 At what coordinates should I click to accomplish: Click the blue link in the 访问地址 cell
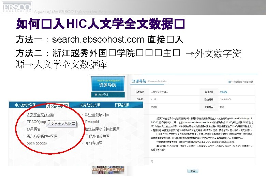point(224,92)
